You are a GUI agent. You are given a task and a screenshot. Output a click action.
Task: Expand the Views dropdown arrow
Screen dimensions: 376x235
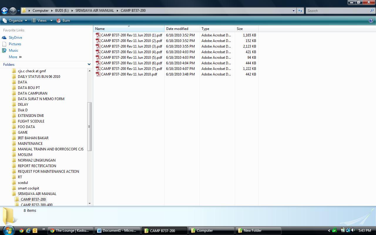[51, 21]
